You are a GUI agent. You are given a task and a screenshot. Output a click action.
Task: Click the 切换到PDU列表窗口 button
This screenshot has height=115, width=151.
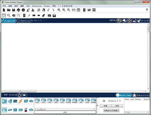click(111, 110)
